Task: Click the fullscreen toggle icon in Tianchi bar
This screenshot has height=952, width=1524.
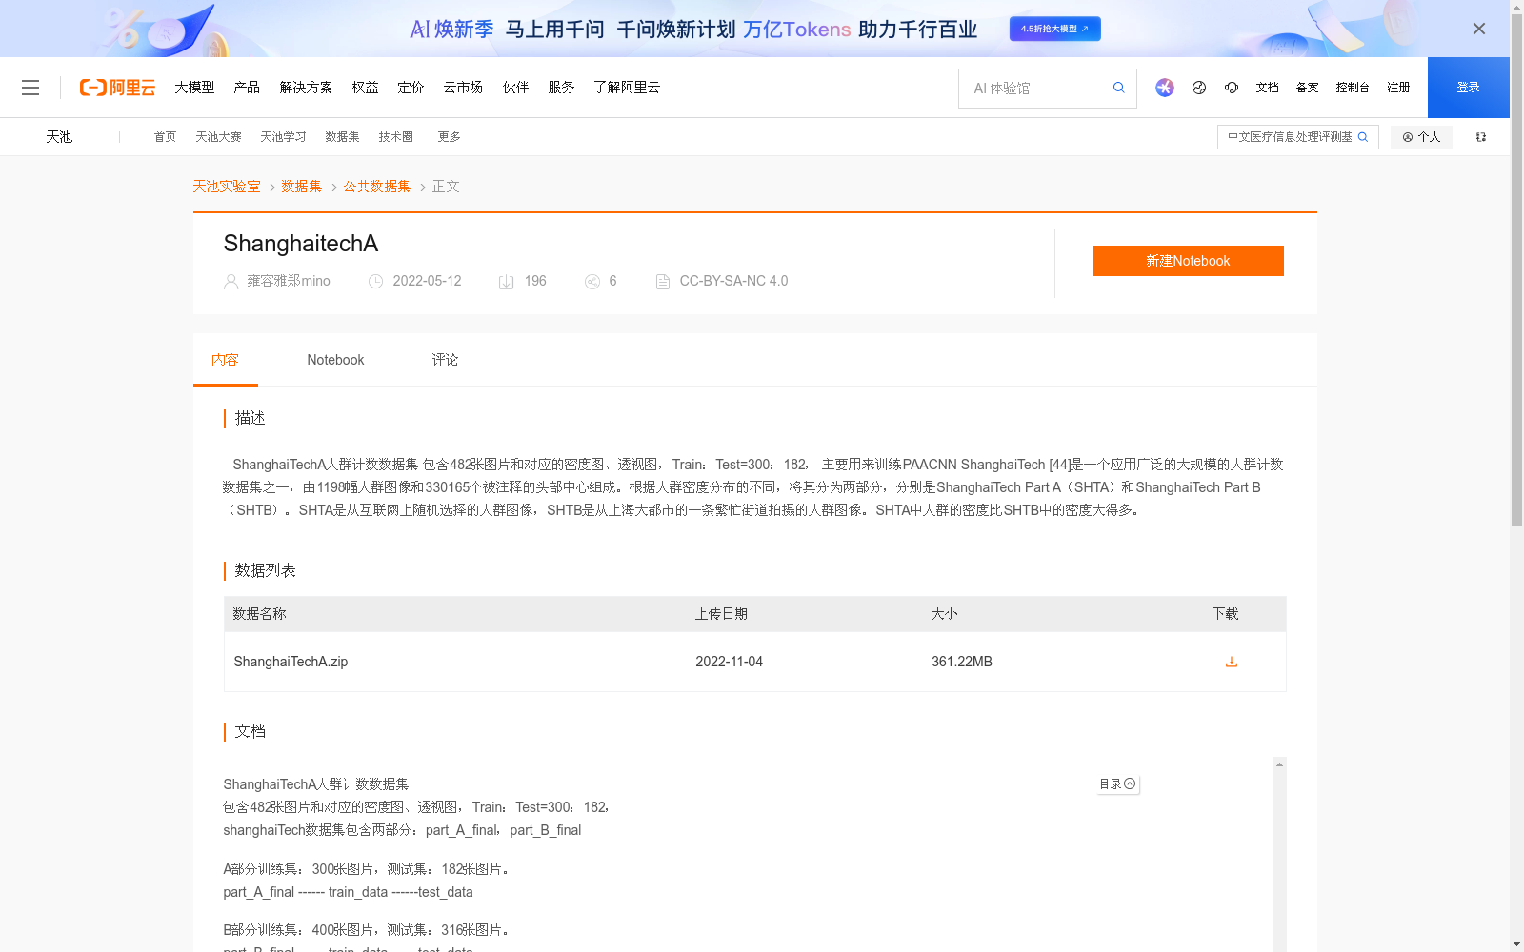Action: tap(1481, 137)
